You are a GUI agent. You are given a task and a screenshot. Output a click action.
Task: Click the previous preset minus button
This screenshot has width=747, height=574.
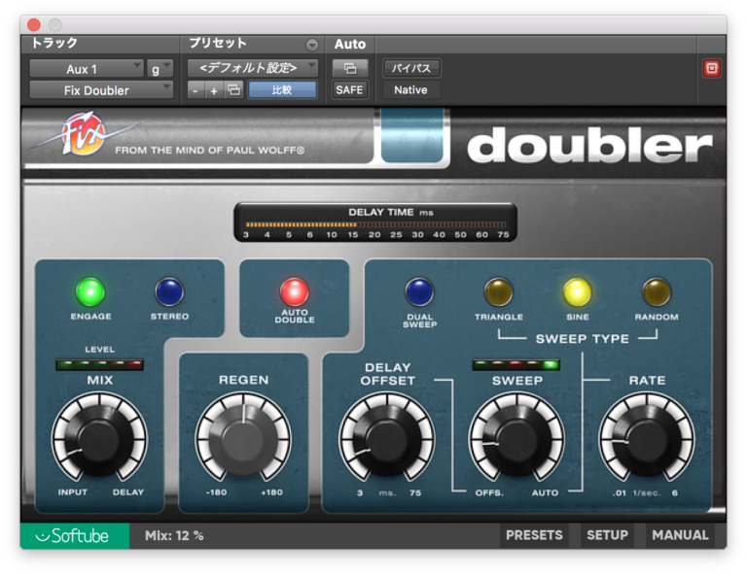pyautogui.click(x=196, y=90)
